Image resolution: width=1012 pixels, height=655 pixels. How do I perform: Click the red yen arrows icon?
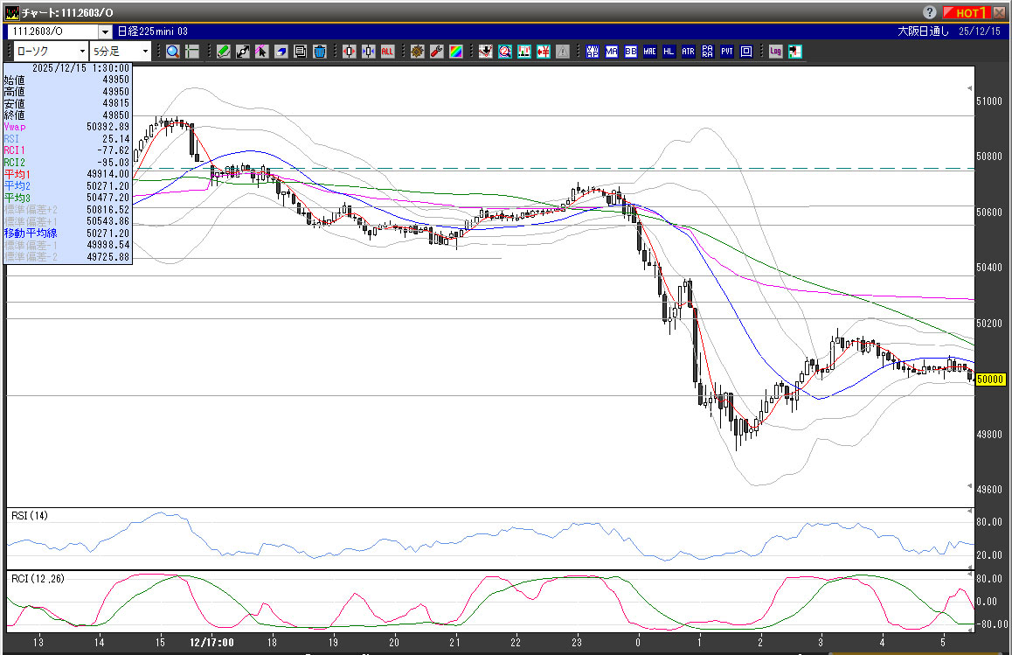point(544,52)
